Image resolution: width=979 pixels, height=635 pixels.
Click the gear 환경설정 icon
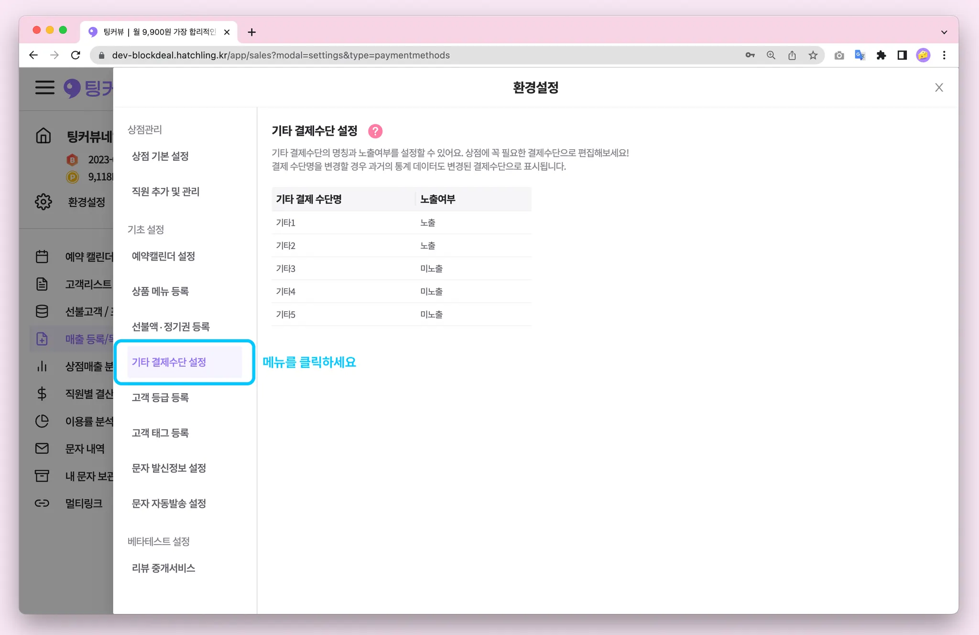pyautogui.click(x=43, y=202)
